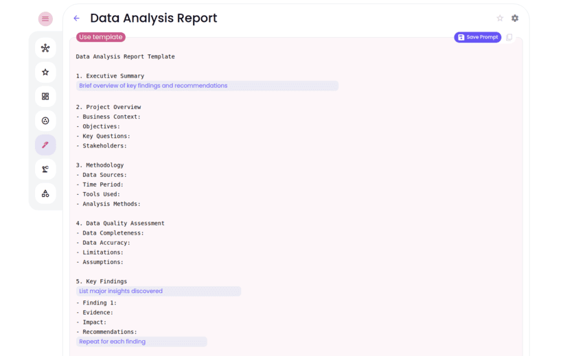This screenshot has width=563, height=356.
Task: Click the Executive Summary heading line
Action: click(110, 76)
